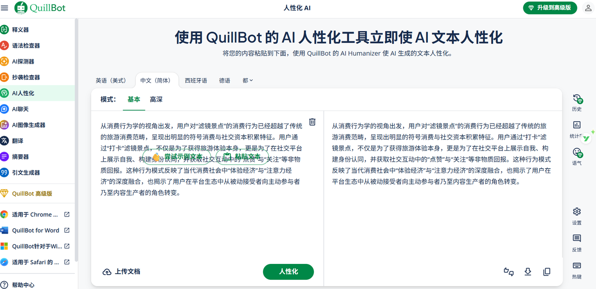
Task: Click the QuillBot 高级版 diamond icon
Action: (4, 193)
